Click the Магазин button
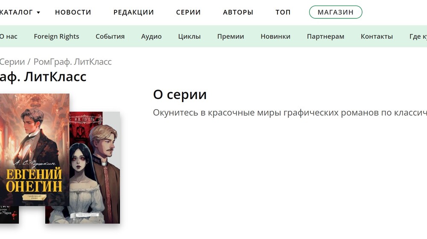Image resolution: width=427 pixels, height=239 pixels. coord(336,12)
